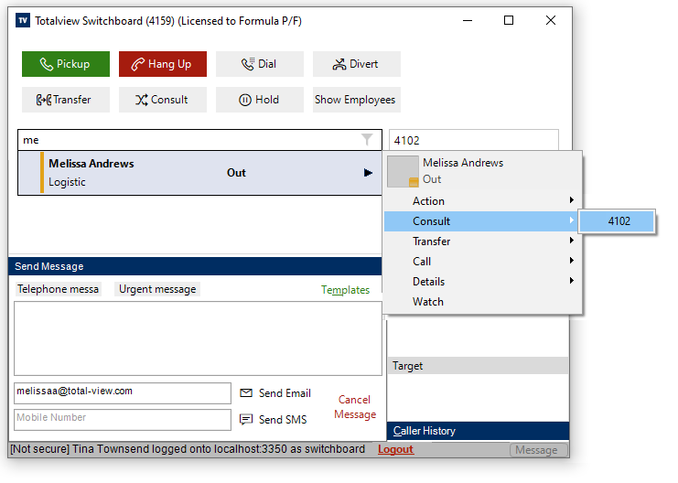Viewport: 678px width, 483px height.
Task: Click the Send Message panel header
Action: point(195,266)
